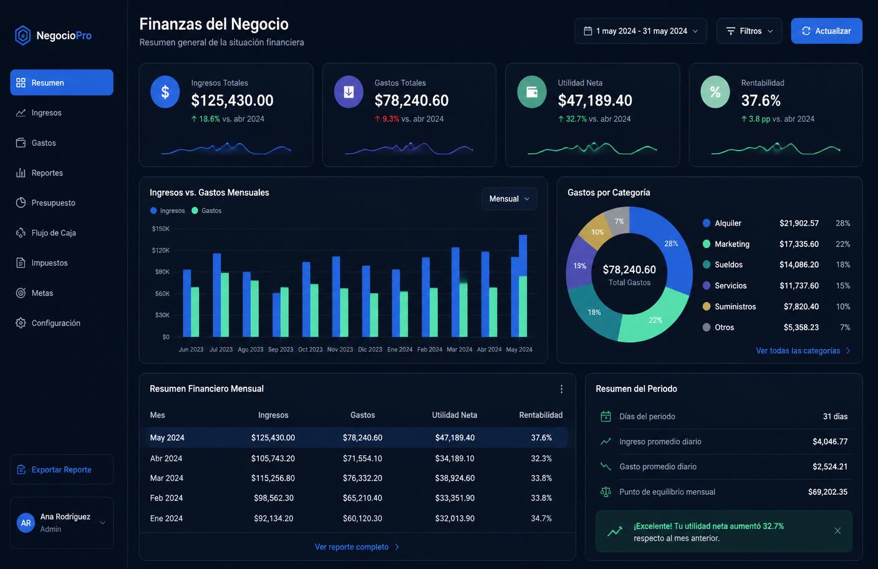Image resolution: width=878 pixels, height=569 pixels.
Task: Click the 28% donut chart segment
Action: point(671,244)
